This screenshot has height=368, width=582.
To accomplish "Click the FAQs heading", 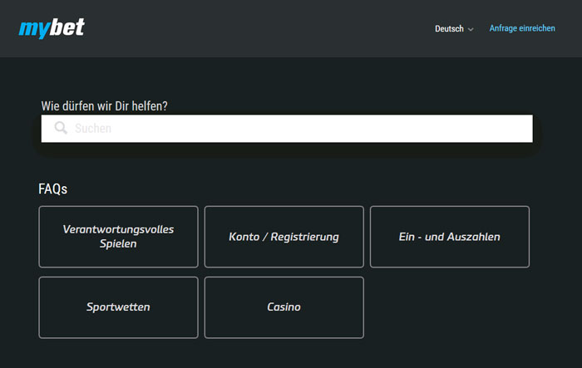I will click(52, 189).
